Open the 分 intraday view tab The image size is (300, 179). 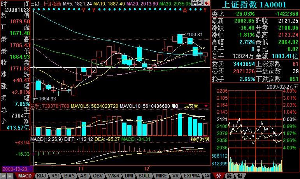point(219,176)
